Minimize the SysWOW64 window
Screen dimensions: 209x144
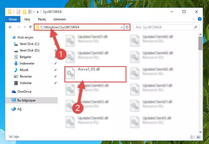tap(172, 12)
